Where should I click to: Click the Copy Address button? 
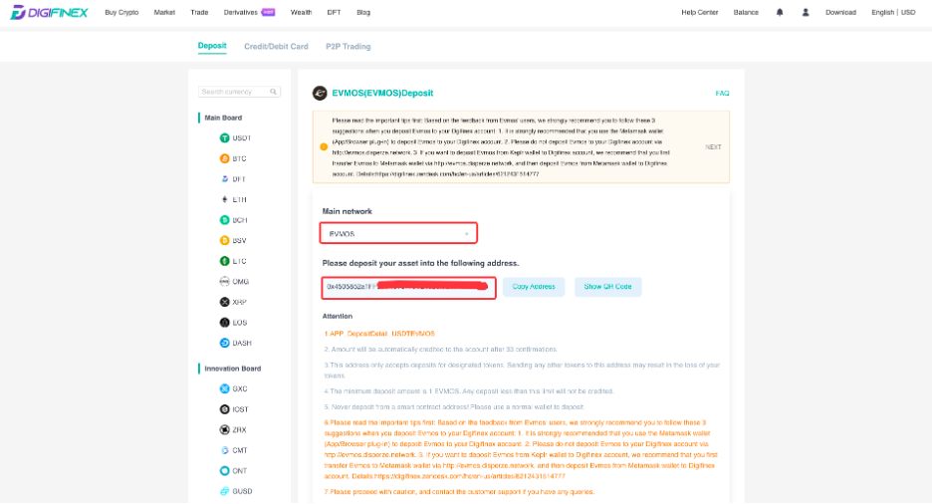pyautogui.click(x=534, y=287)
